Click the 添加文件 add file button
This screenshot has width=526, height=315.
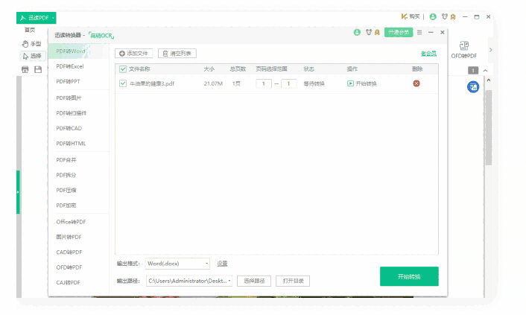pos(134,54)
